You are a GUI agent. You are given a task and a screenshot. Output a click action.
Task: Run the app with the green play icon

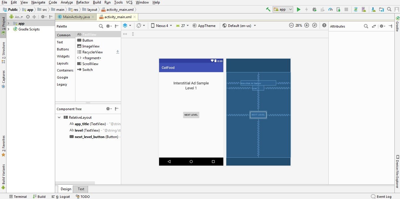pyautogui.click(x=298, y=9)
